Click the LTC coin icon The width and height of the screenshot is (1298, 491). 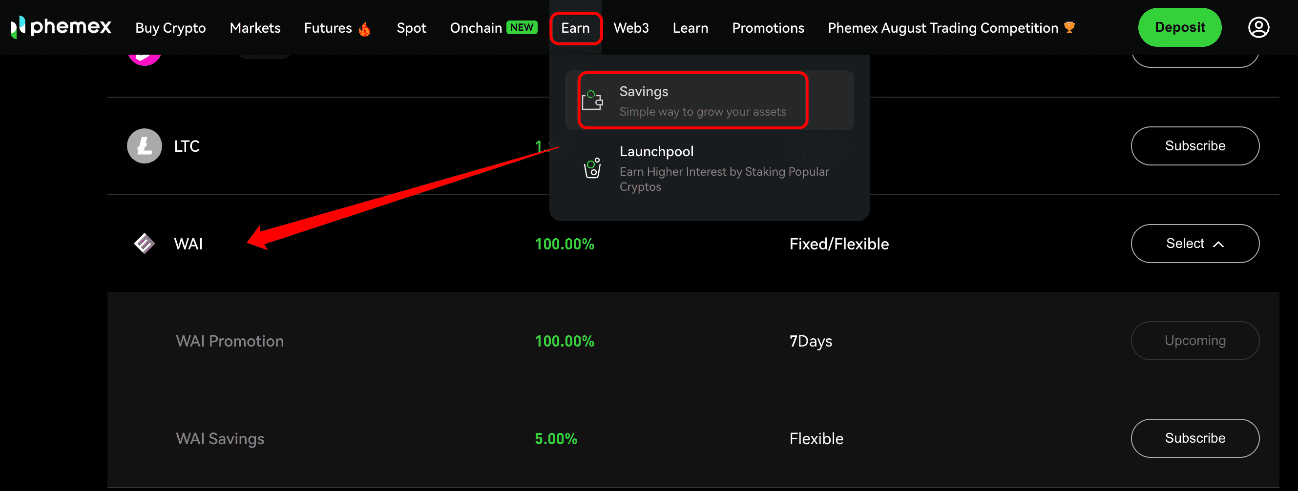tap(144, 146)
